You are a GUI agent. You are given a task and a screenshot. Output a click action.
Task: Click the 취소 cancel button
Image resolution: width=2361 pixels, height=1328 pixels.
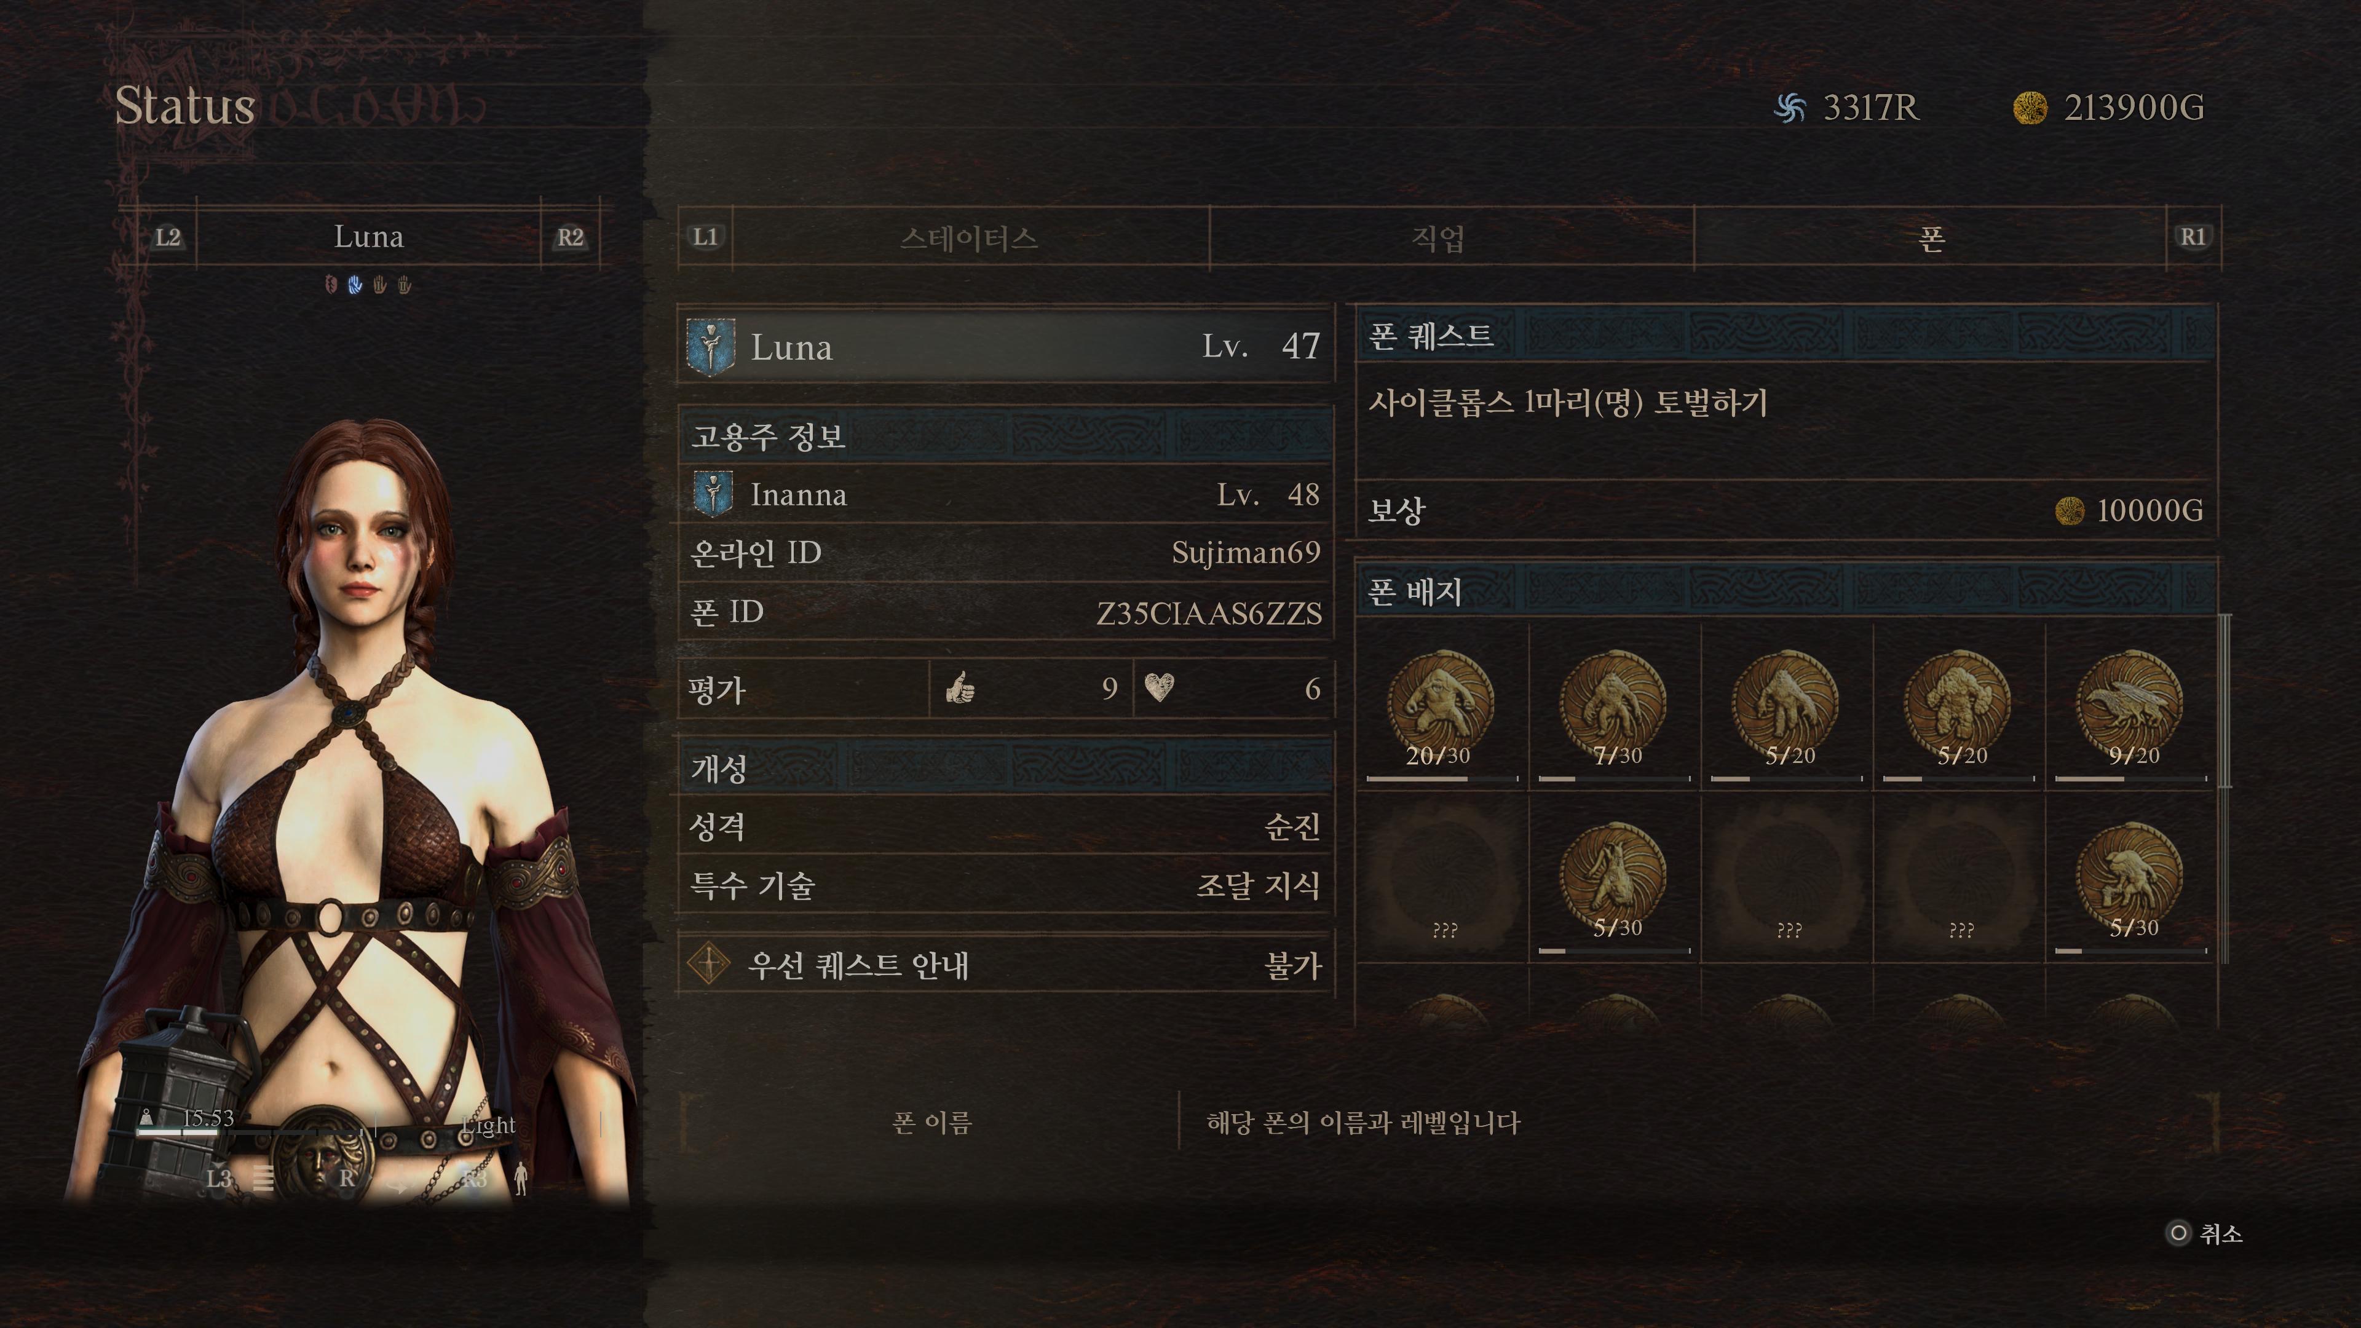click(2204, 1233)
